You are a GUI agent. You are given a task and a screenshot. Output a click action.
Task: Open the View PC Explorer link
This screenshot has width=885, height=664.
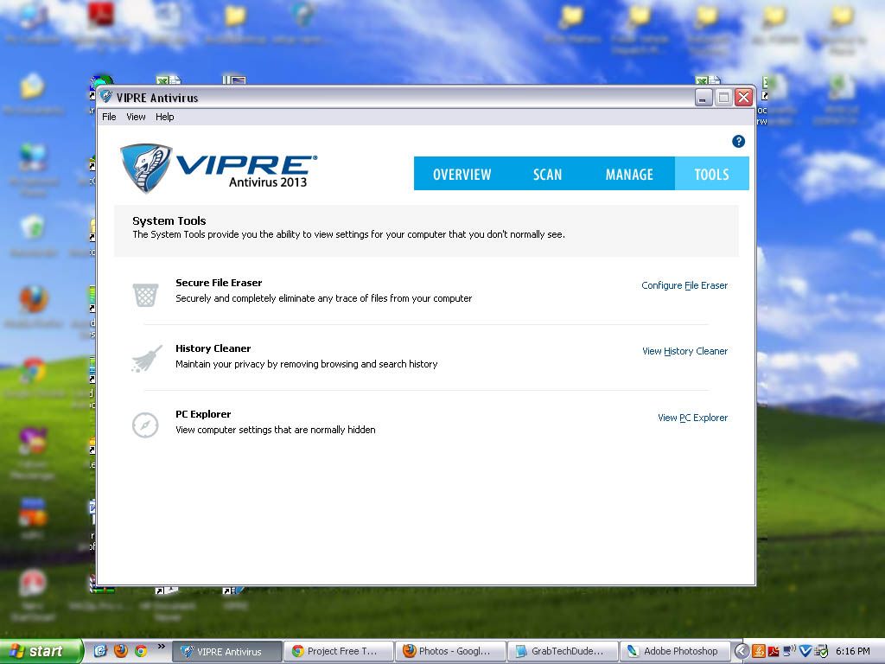click(x=692, y=418)
